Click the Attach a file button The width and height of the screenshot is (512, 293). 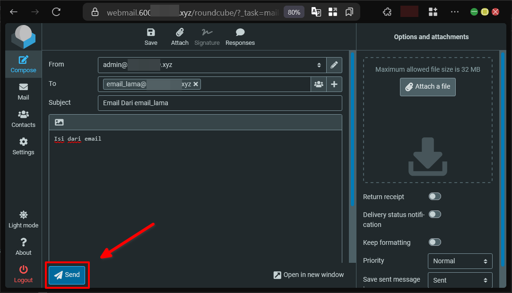coord(427,87)
